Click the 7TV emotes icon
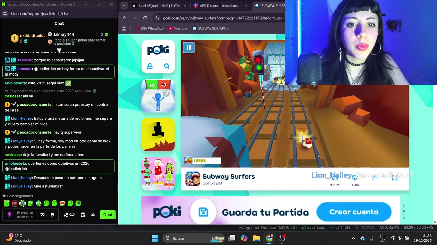 [43, 215]
